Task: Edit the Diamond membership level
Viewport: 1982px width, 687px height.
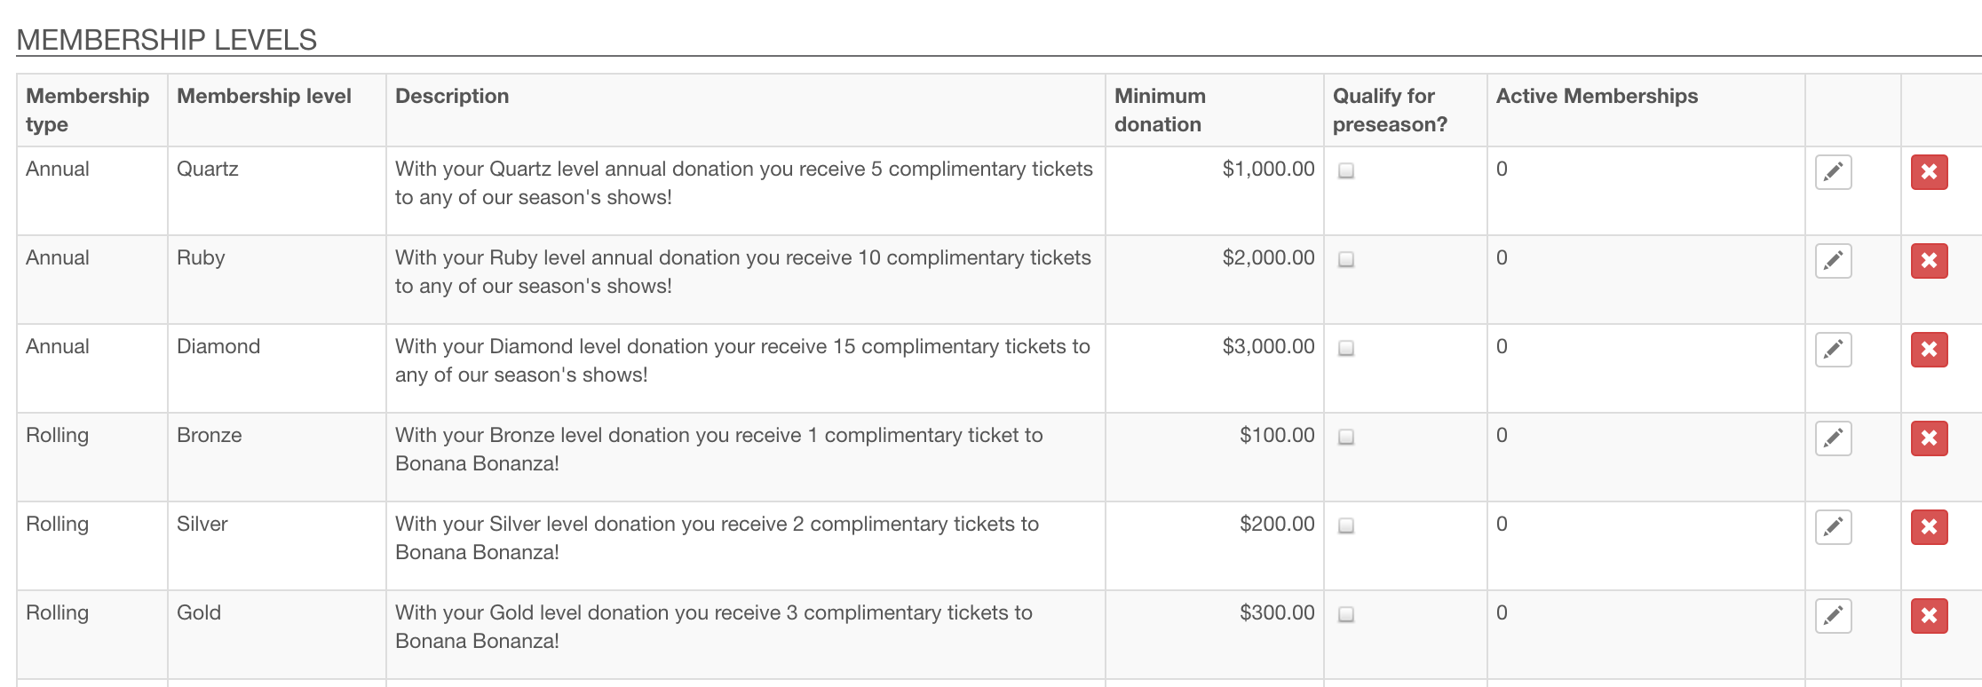Action: pyautogui.click(x=1833, y=350)
